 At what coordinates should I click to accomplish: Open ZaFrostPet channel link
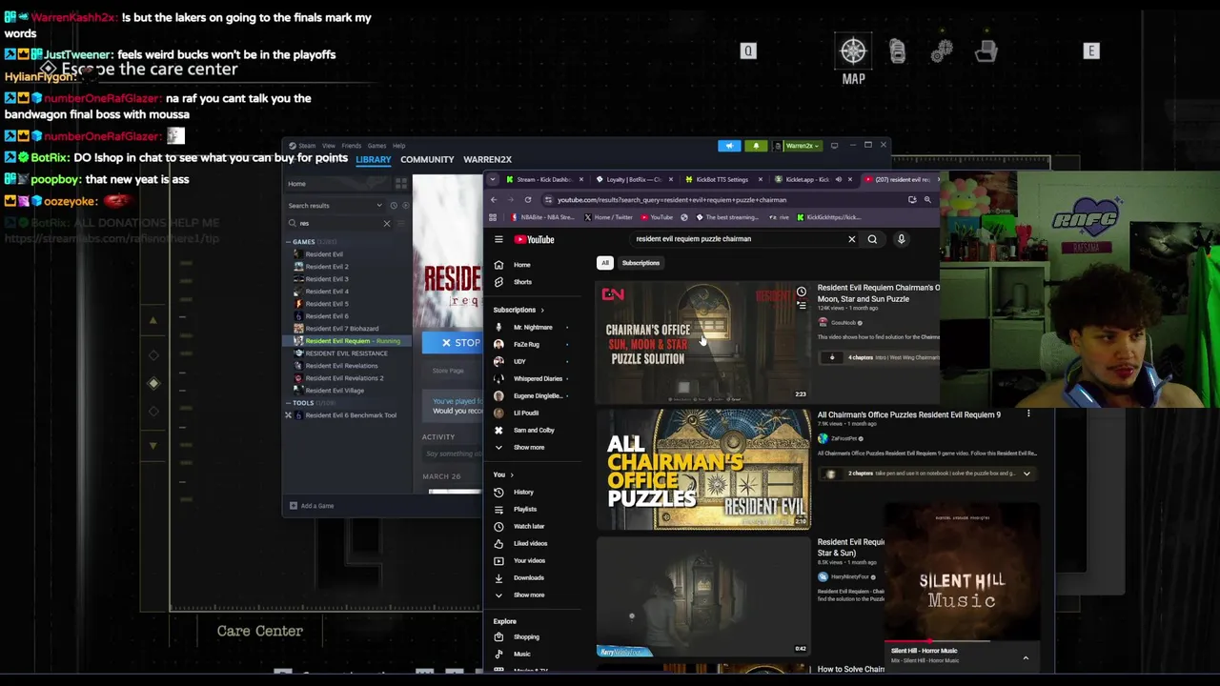point(843,439)
